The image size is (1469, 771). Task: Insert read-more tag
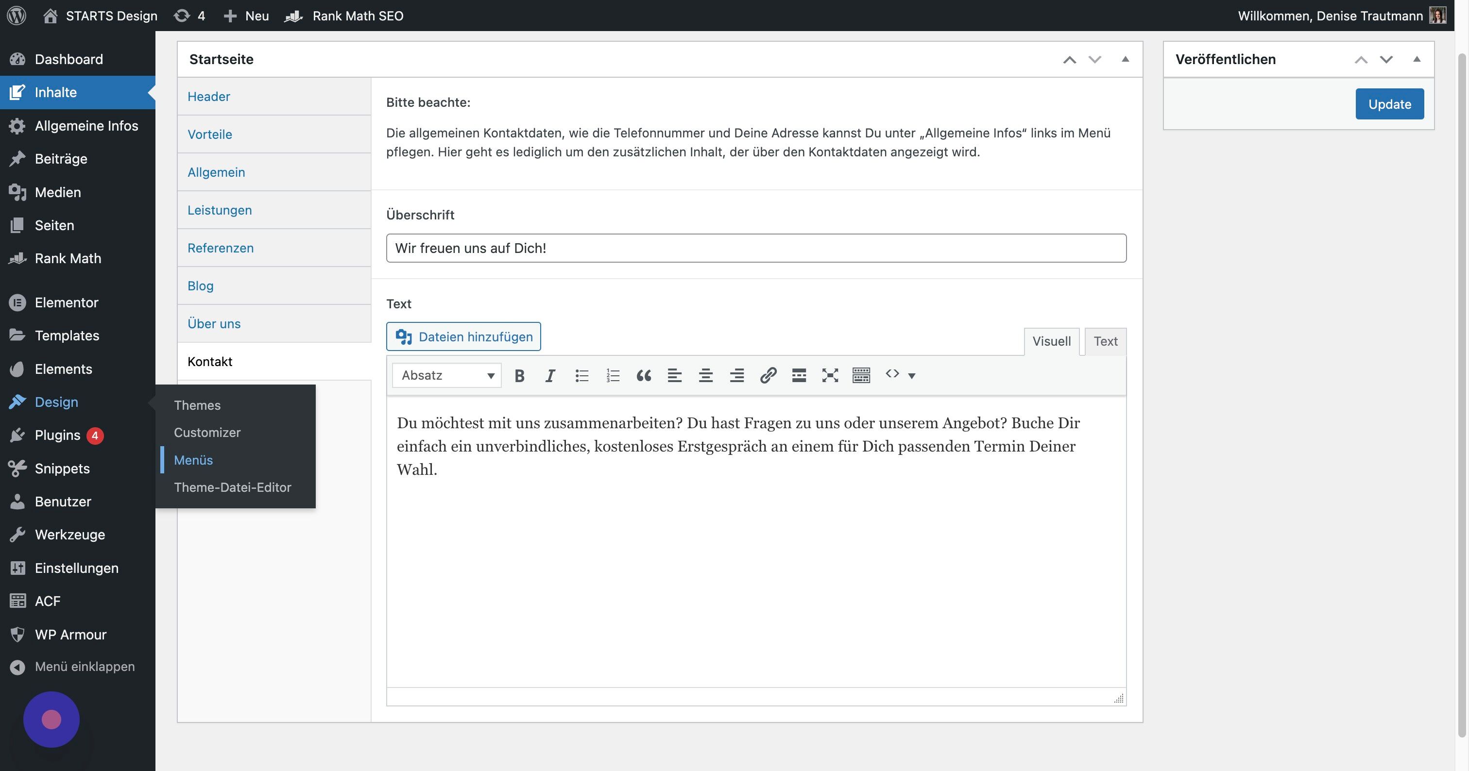[799, 375]
